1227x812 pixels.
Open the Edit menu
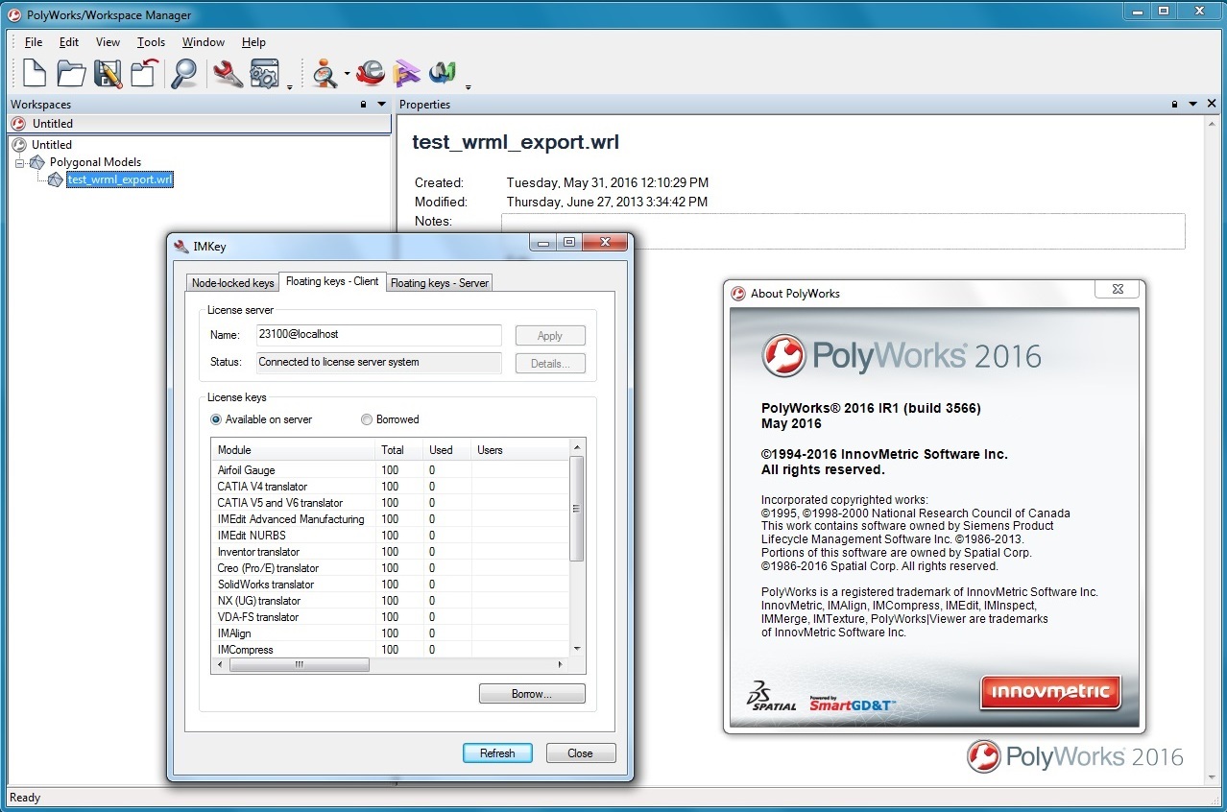click(69, 42)
